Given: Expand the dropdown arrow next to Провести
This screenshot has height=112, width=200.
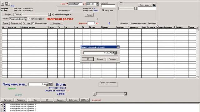Looking at the screenshot, I should point(29,100).
